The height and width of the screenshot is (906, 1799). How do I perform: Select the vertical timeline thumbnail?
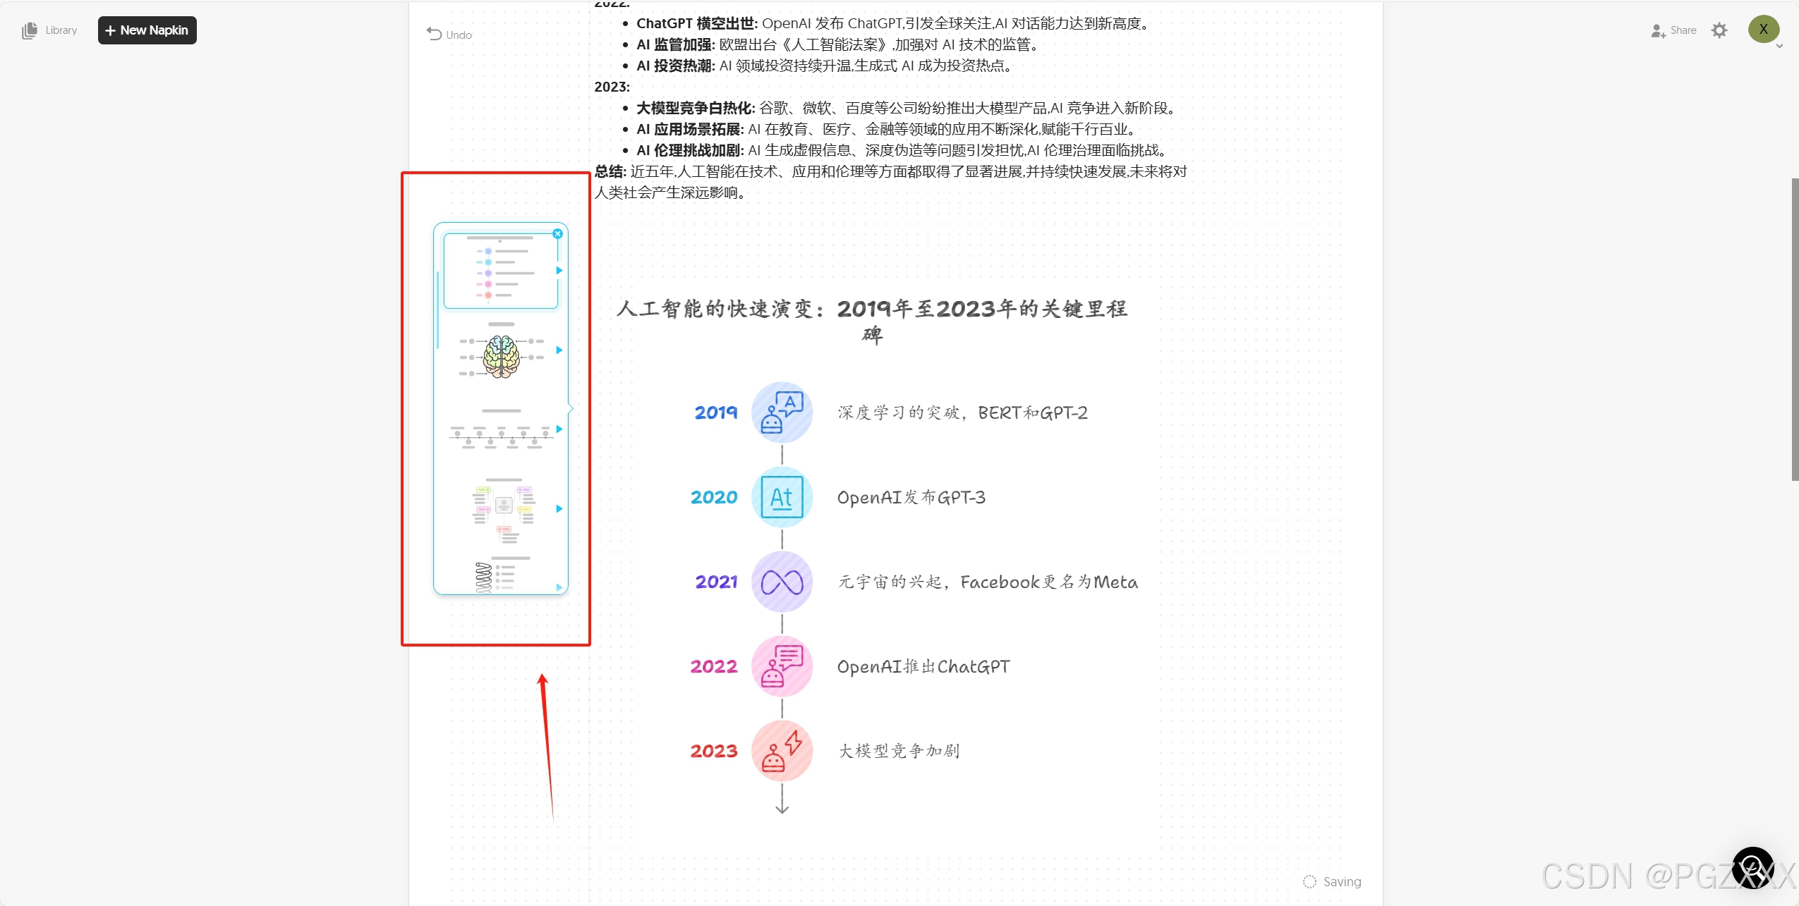(501, 271)
